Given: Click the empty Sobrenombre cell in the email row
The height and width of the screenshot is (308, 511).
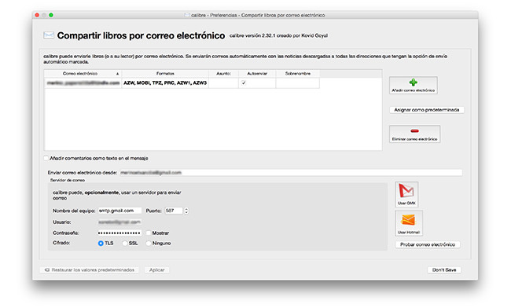Looking at the screenshot, I should pyautogui.click(x=297, y=83).
